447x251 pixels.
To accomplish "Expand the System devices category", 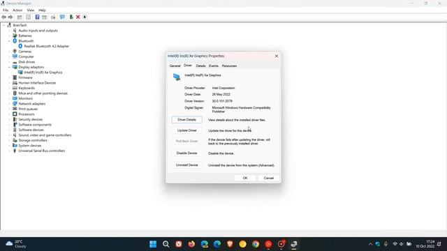I will click(x=9, y=146).
